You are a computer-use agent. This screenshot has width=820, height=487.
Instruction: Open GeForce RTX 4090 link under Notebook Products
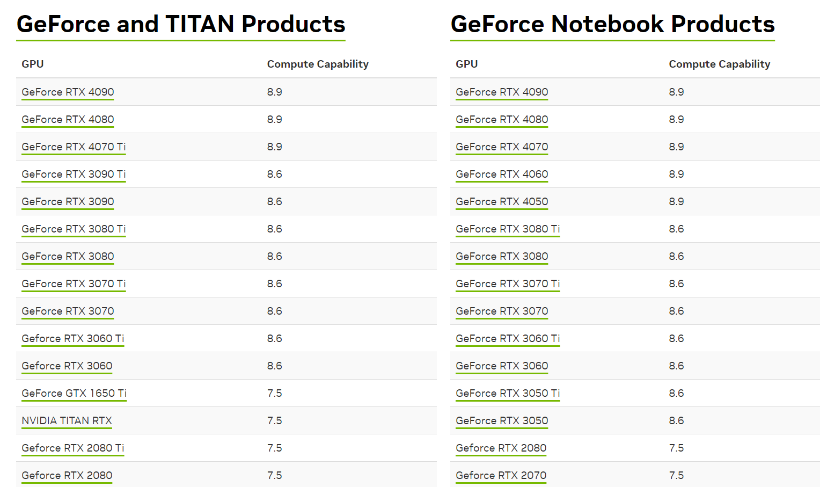(502, 92)
